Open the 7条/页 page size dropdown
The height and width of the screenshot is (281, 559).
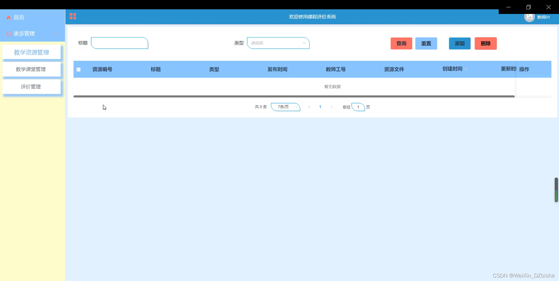286,107
